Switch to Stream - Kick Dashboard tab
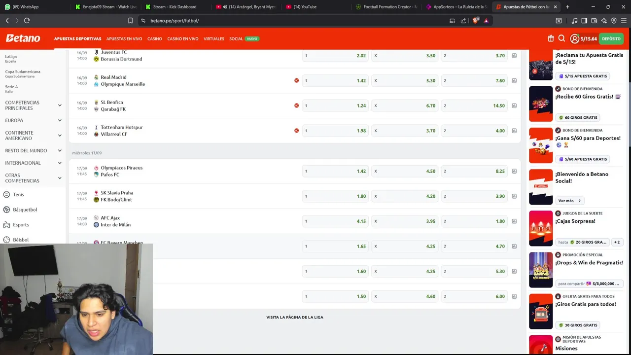The height and width of the screenshot is (355, 631). click(x=176, y=7)
